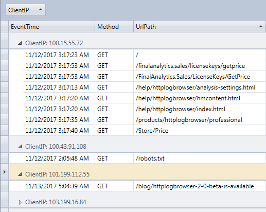Select /help/httplogbrowser/hmcontent.html path
The width and height of the screenshot is (266, 212).
200,98
